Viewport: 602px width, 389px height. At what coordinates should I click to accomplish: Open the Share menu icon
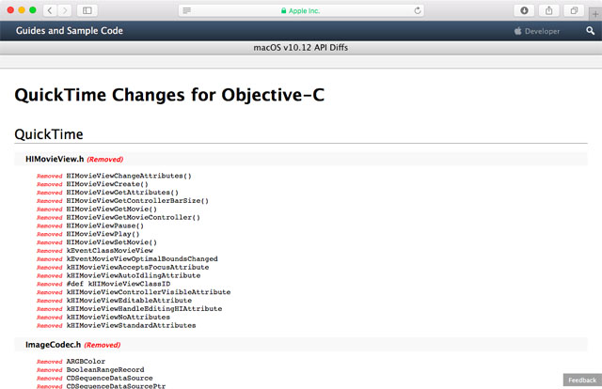click(x=549, y=10)
